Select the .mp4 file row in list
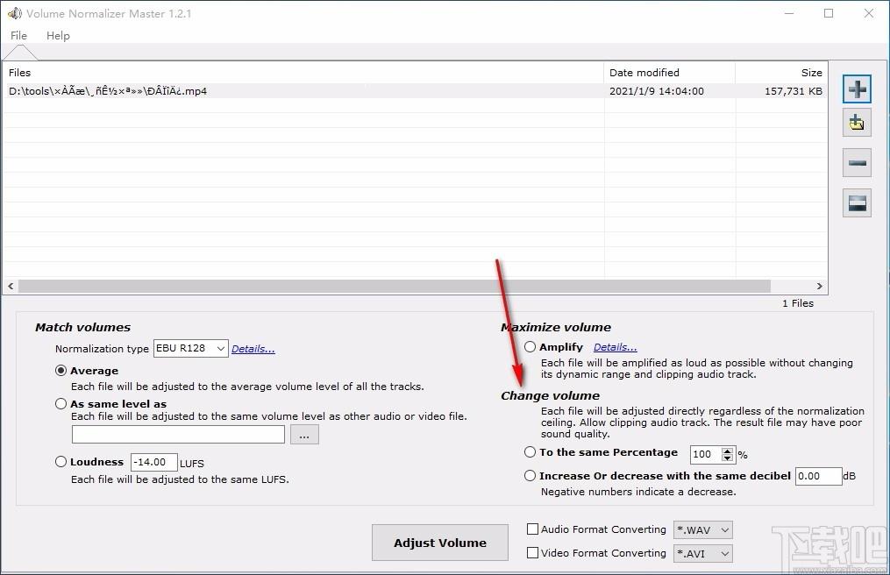890x575 pixels. coord(416,91)
